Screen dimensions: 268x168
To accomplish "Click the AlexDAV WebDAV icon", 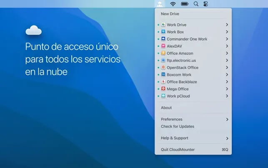I will tap(163, 46).
